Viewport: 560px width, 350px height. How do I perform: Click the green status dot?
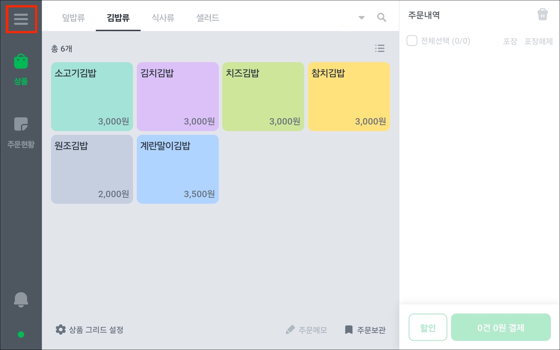tap(21, 335)
